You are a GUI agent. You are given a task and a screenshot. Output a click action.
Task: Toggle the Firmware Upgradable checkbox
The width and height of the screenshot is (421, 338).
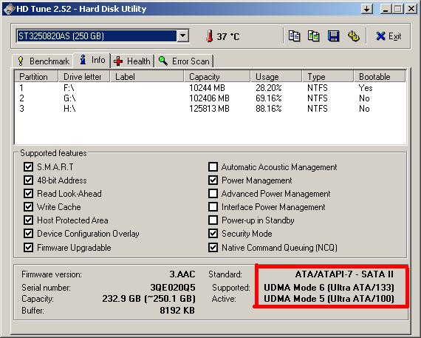point(29,247)
